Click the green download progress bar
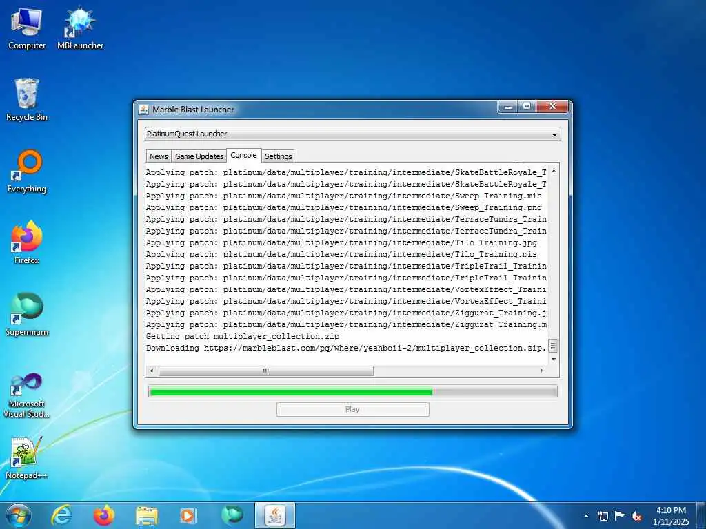The height and width of the screenshot is (529, 706). (x=352, y=391)
